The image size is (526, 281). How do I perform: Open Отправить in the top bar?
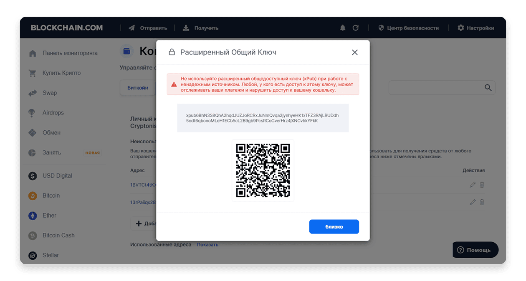pos(148,28)
